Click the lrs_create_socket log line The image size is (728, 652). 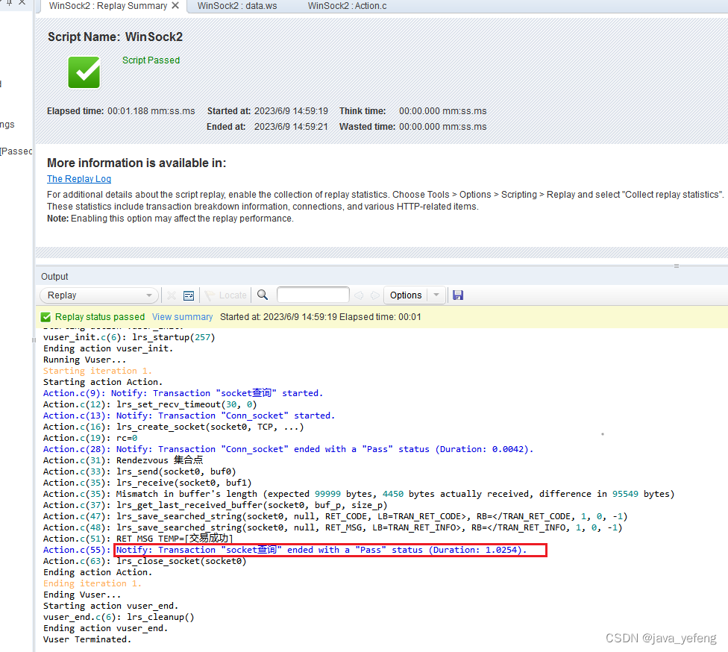click(174, 427)
